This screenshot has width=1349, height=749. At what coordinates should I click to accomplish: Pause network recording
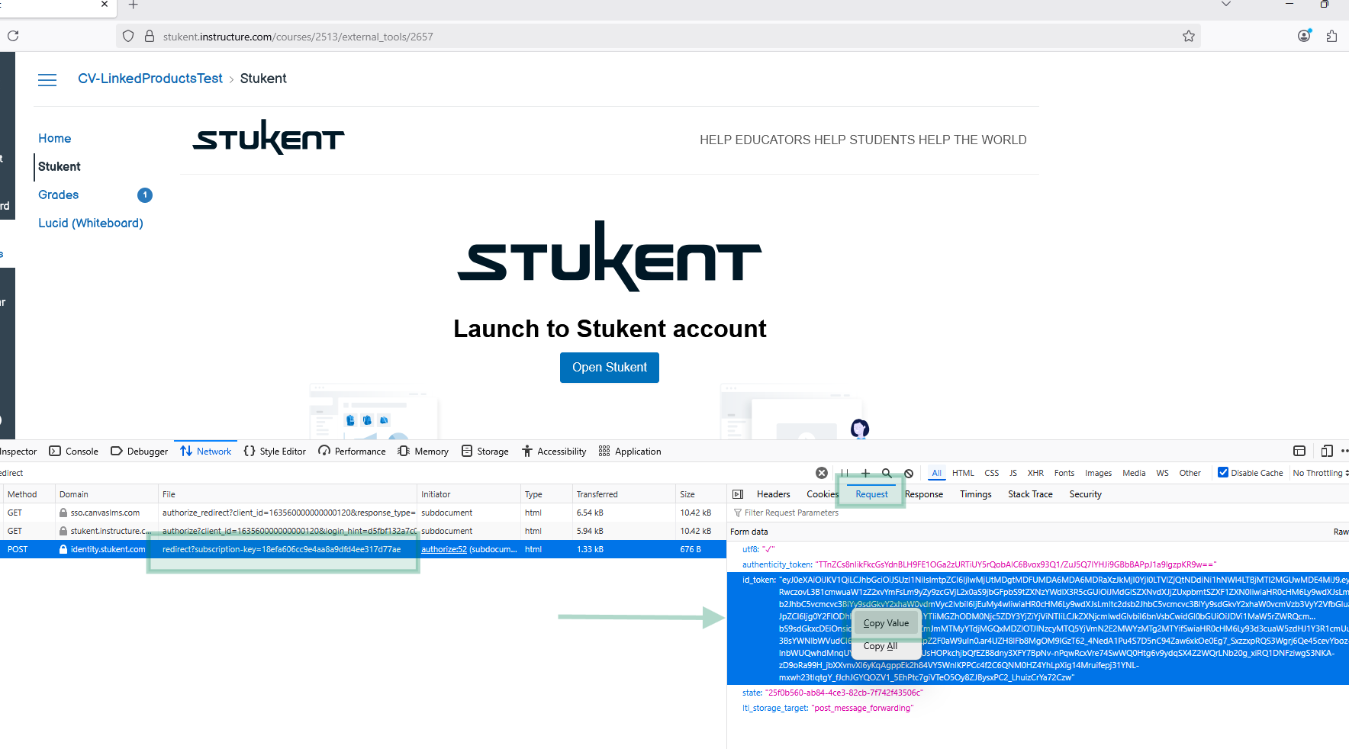[844, 473]
